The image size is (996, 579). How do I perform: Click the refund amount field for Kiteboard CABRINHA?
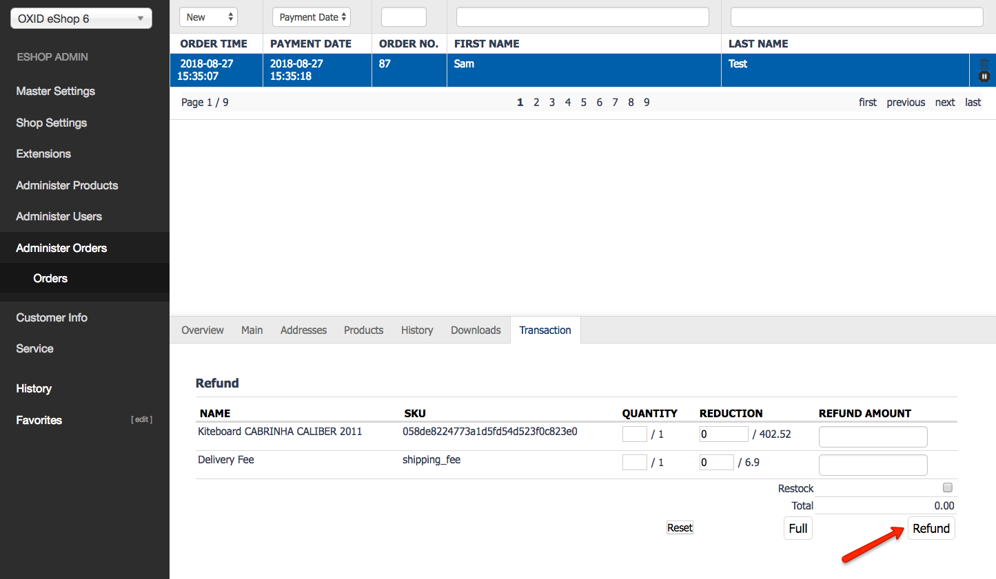(873, 436)
